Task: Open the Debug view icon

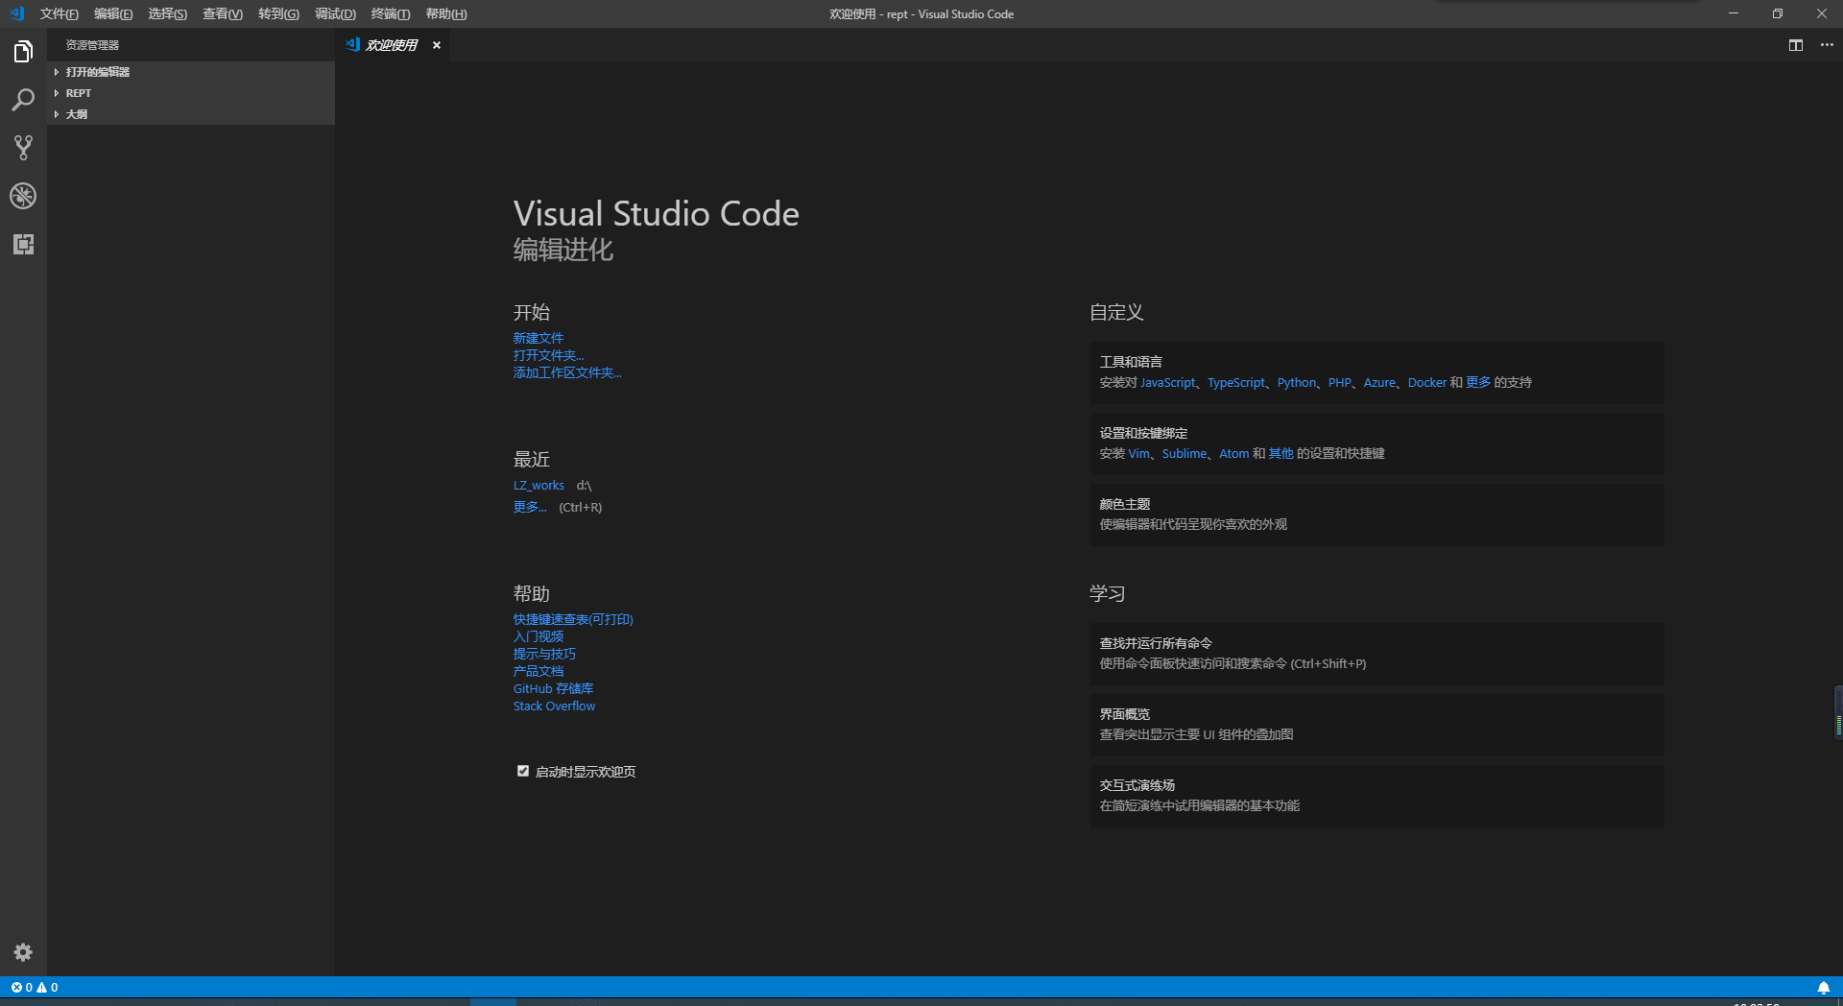Action: 23,196
